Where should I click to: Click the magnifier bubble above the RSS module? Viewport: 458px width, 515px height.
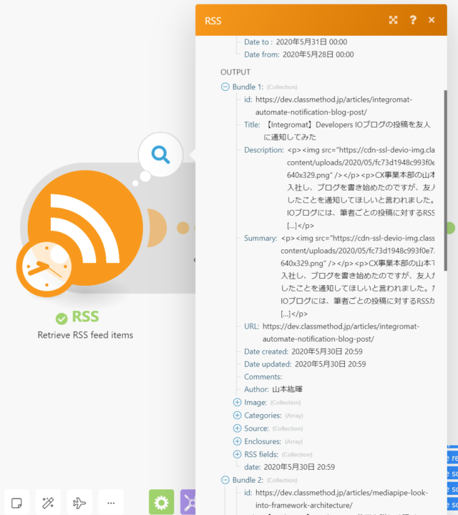click(160, 155)
